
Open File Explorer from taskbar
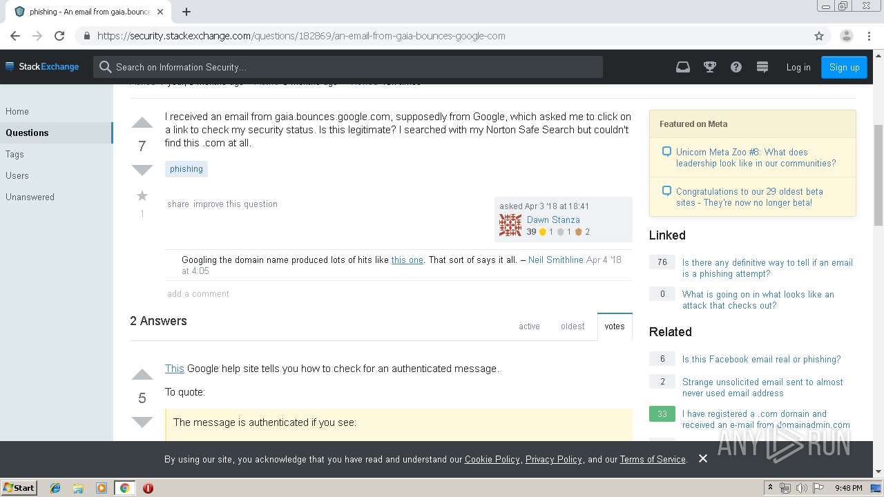[78, 488]
